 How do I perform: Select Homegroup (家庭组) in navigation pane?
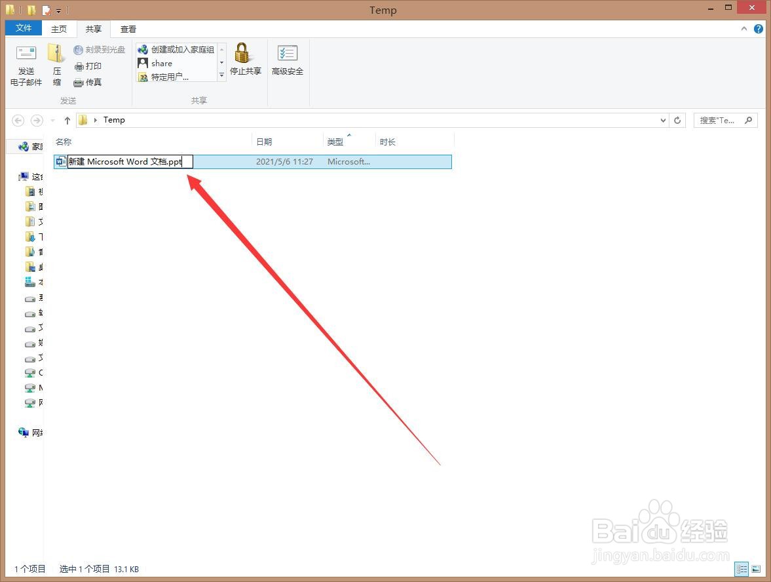coord(31,147)
